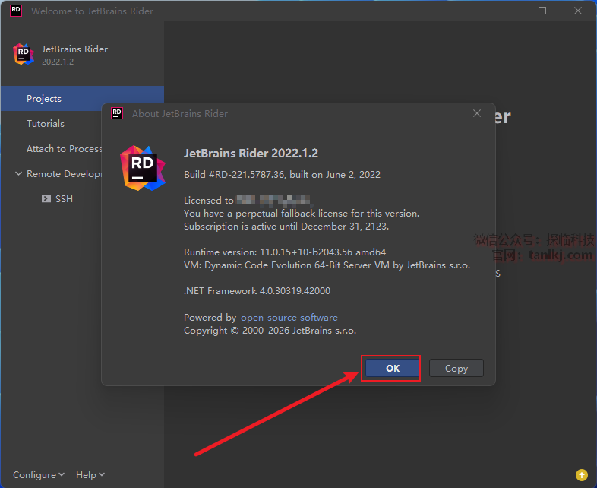597x488 pixels.
Task: Click the large Rider logo in About dialog
Action: 144,167
